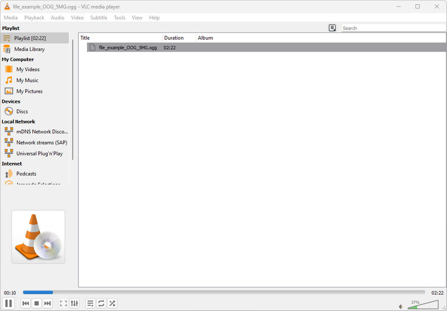The height and width of the screenshot is (311, 447).
Task: Click the Media Library database icon
Action: [x=7, y=49]
